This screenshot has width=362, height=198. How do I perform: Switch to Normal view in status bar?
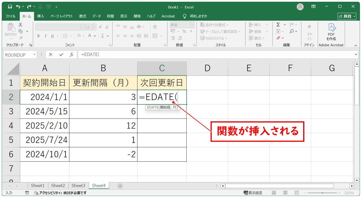(274, 193)
